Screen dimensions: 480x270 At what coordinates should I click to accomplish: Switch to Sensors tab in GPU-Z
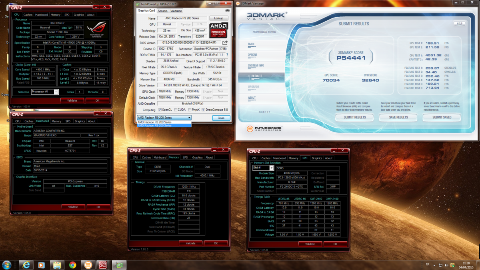[162, 11]
